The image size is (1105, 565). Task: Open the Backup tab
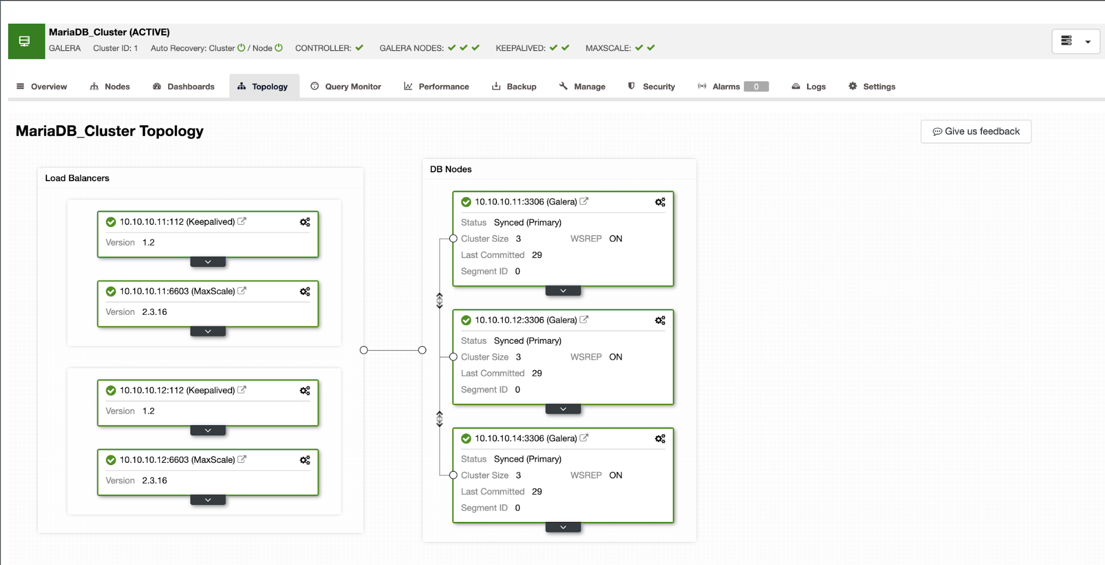pyautogui.click(x=514, y=87)
